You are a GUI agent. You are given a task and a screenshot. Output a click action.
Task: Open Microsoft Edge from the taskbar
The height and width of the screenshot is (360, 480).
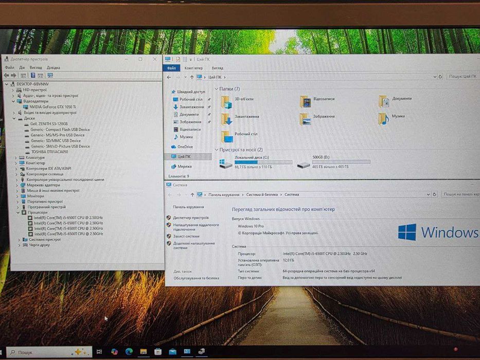129,352
